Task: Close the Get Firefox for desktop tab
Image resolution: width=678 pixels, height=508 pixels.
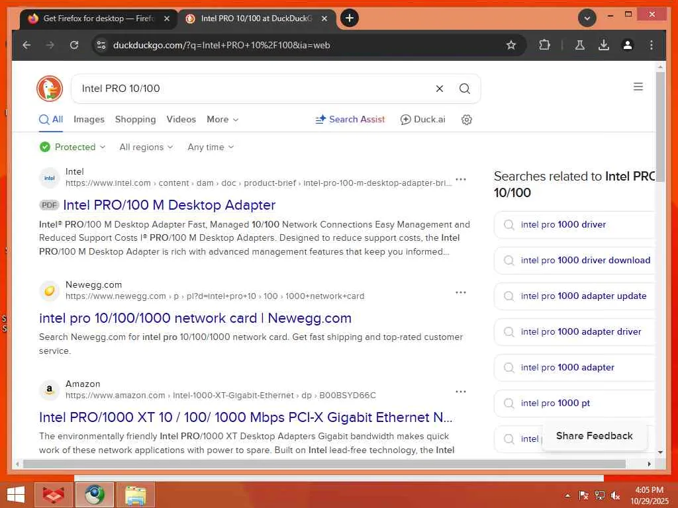Action: (x=167, y=18)
